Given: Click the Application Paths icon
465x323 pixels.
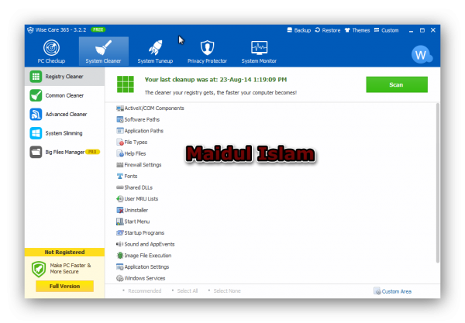Looking at the screenshot, I should tap(120, 131).
